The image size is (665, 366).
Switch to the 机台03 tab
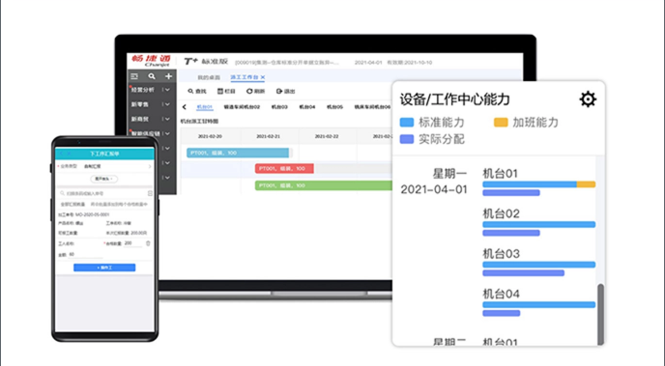(x=279, y=107)
